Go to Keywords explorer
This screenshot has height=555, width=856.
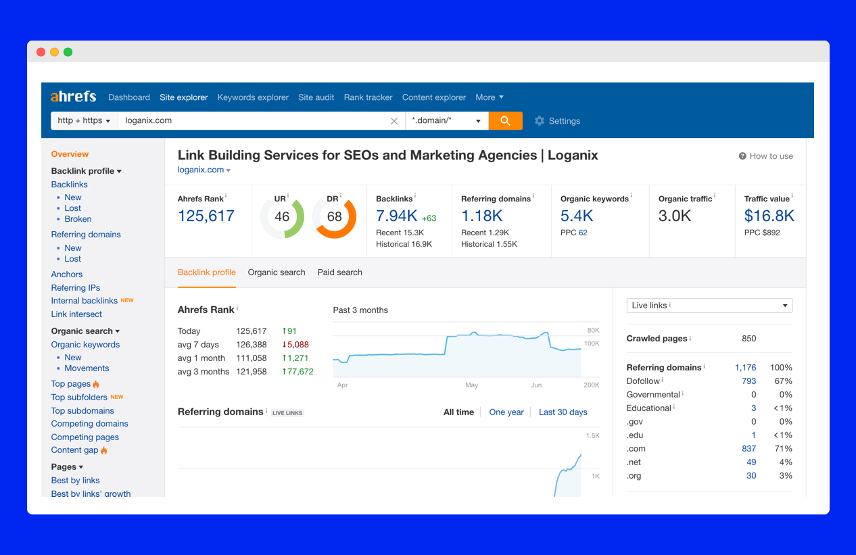pyautogui.click(x=253, y=97)
